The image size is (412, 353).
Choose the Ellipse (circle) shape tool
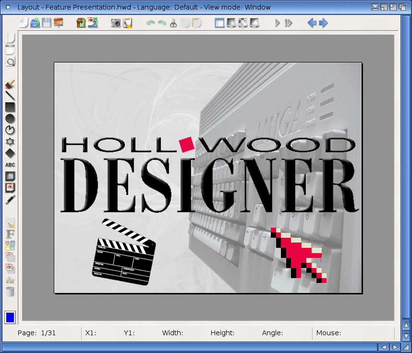pyautogui.click(x=10, y=119)
